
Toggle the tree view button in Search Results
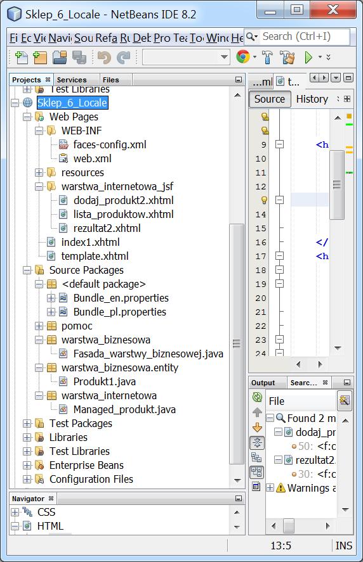click(x=256, y=457)
